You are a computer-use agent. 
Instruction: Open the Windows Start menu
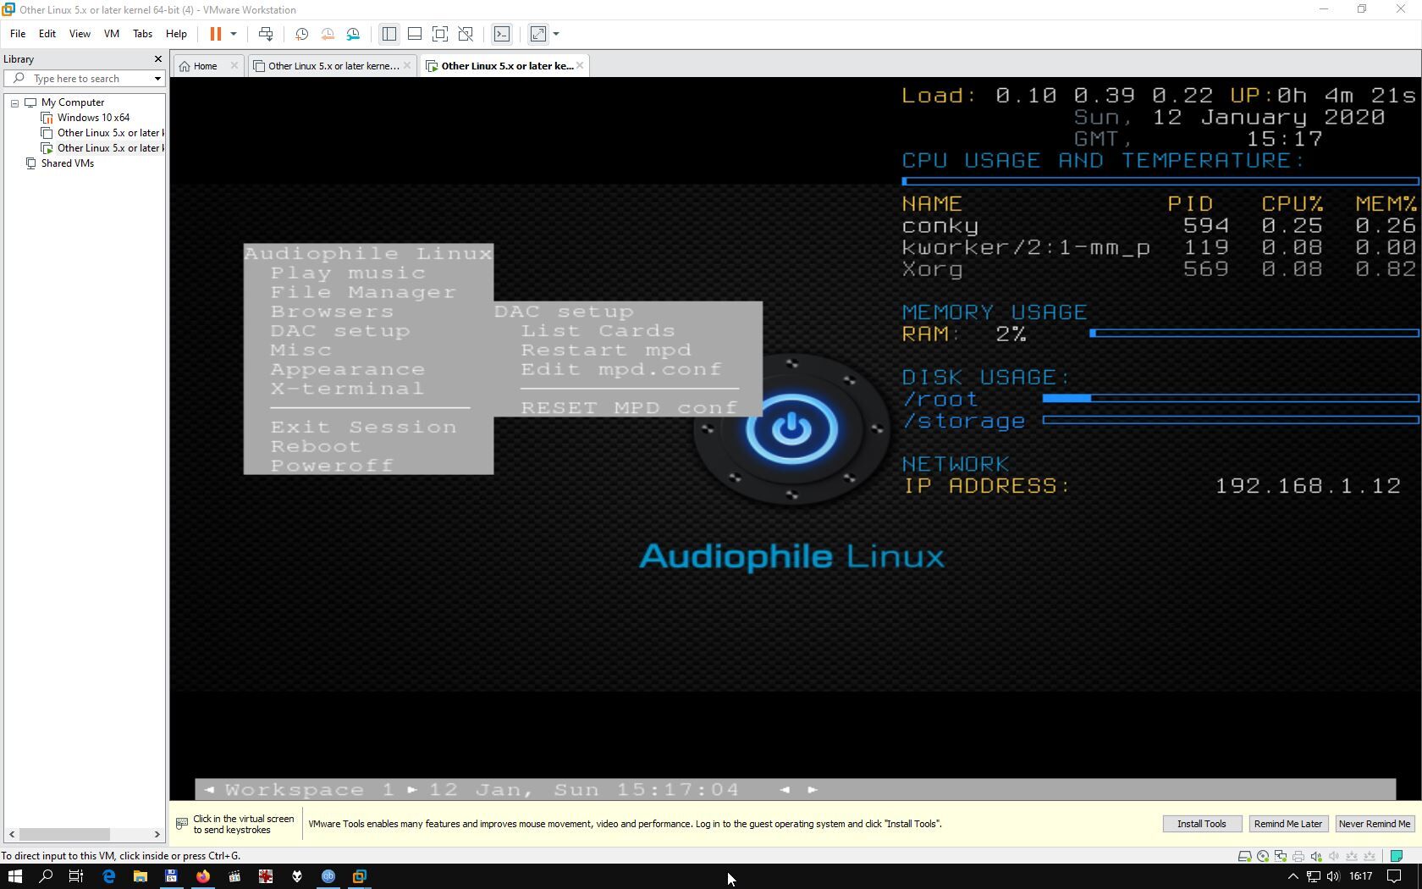pyautogui.click(x=14, y=876)
